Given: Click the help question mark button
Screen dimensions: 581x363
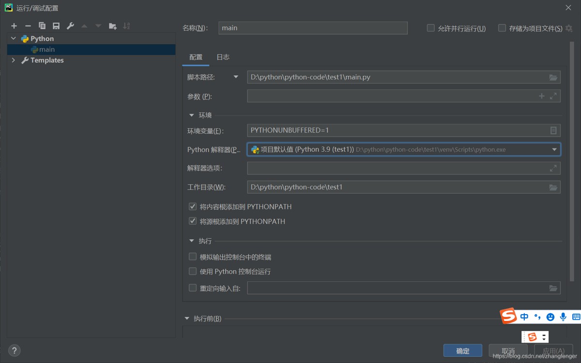Looking at the screenshot, I should pyautogui.click(x=15, y=351).
